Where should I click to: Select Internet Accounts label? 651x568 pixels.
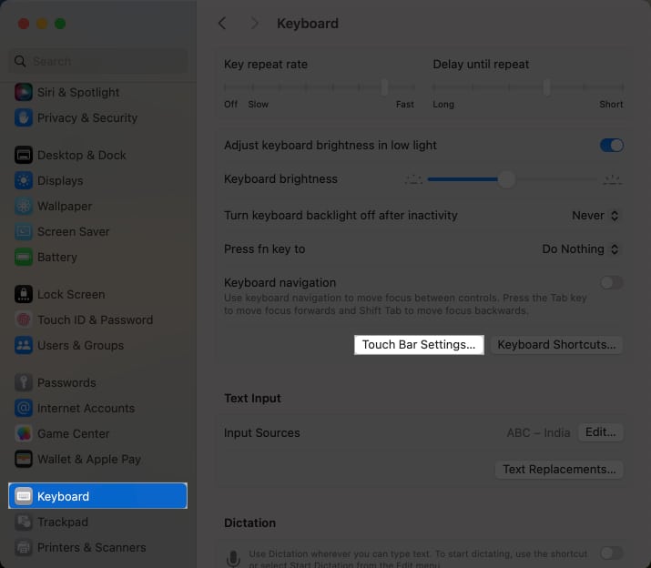[x=86, y=408]
